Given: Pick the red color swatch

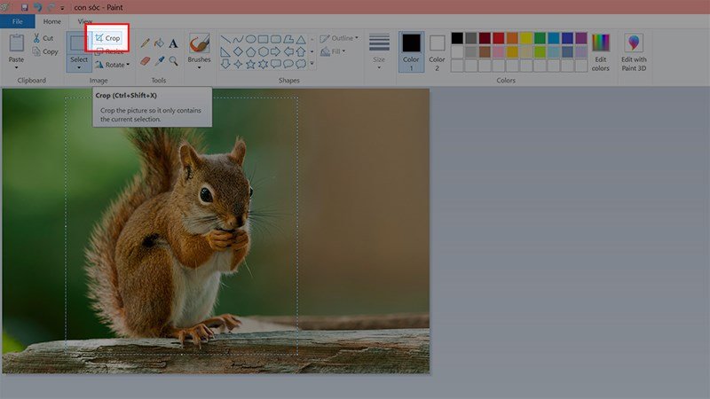Looking at the screenshot, I should (x=499, y=38).
